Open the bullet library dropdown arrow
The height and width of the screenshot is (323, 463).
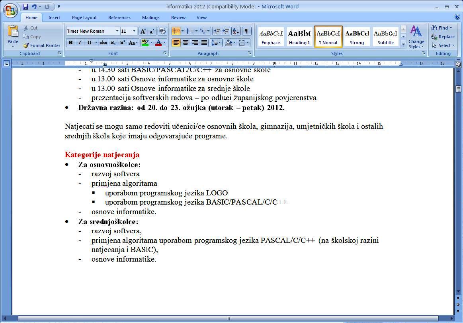tap(182, 31)
